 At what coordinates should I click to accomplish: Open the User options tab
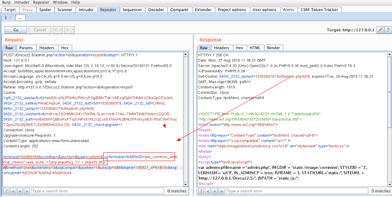(x=264, y=10)
